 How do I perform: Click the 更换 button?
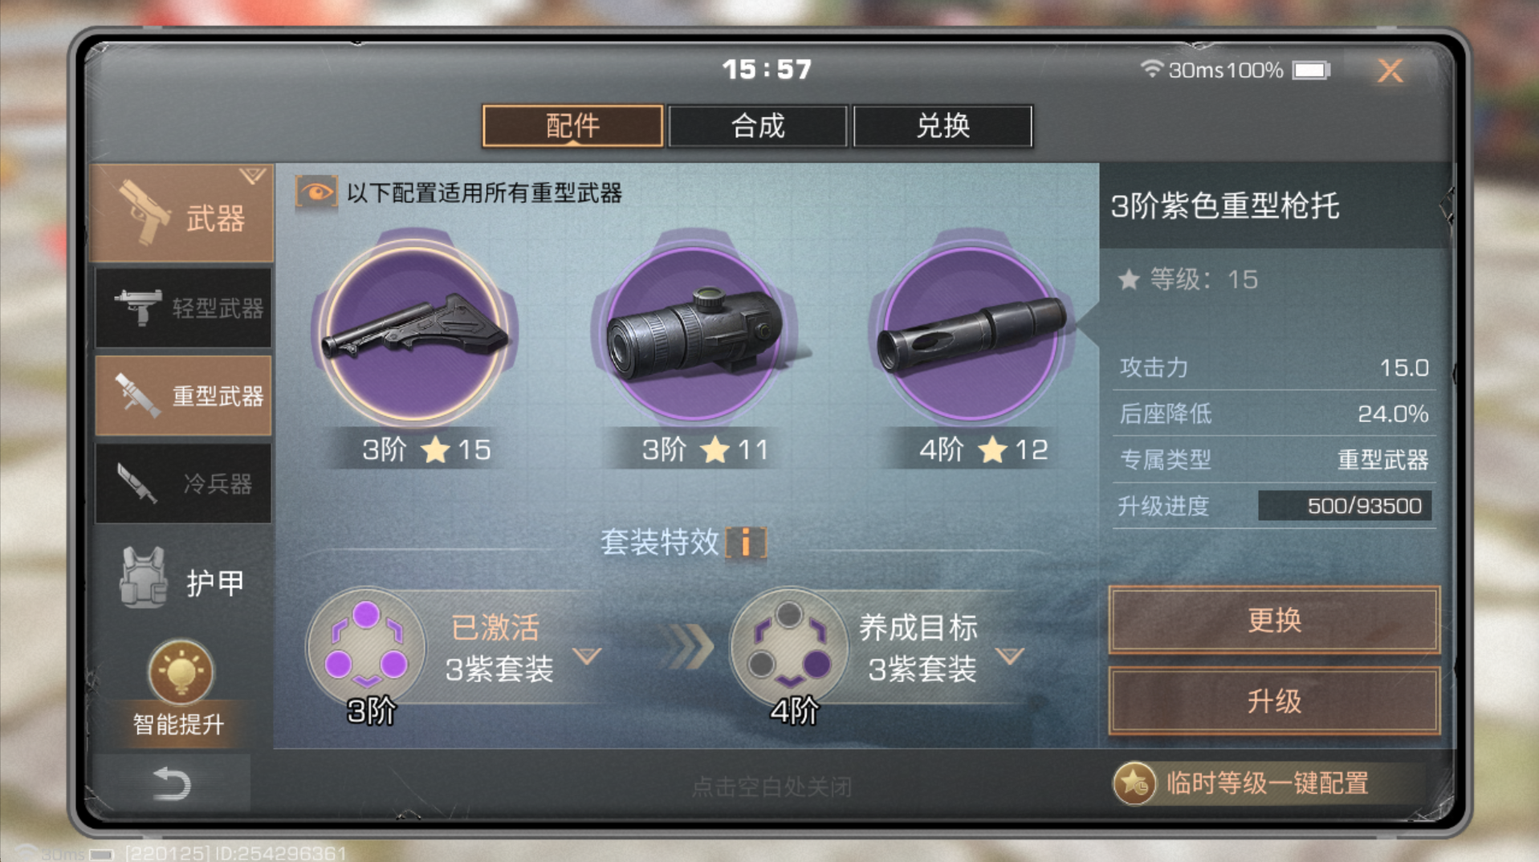pos(1274,620)
